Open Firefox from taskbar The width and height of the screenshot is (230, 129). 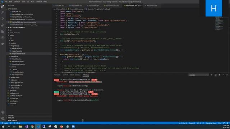click(x=61, y=126)
